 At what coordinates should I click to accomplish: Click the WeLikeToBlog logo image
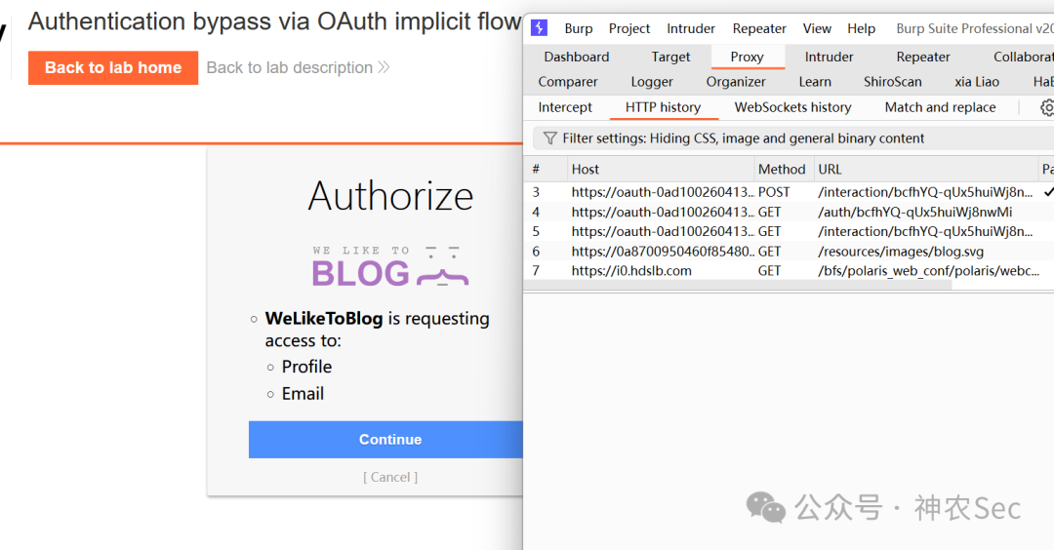pyautogui.click(x=389, y=266)
